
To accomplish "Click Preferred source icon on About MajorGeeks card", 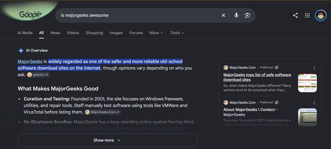I will click(277, 102).
